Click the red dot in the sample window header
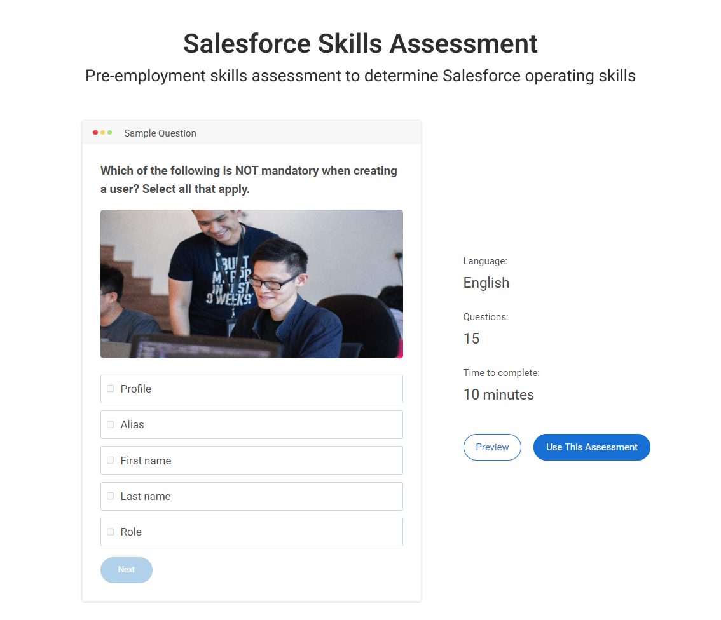 [x=95, y=133]
